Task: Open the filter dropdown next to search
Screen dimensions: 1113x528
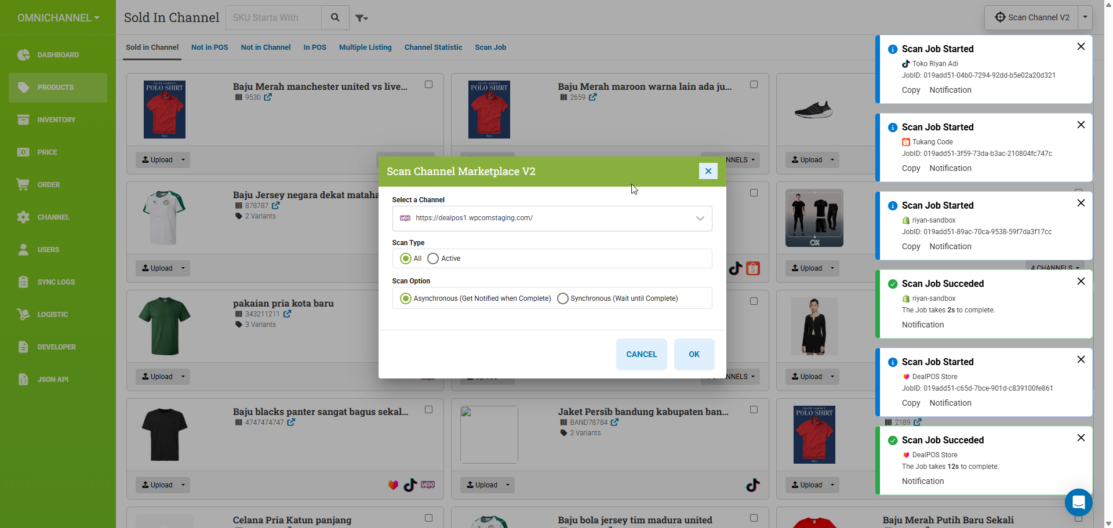Action: [x=362, y=19]
